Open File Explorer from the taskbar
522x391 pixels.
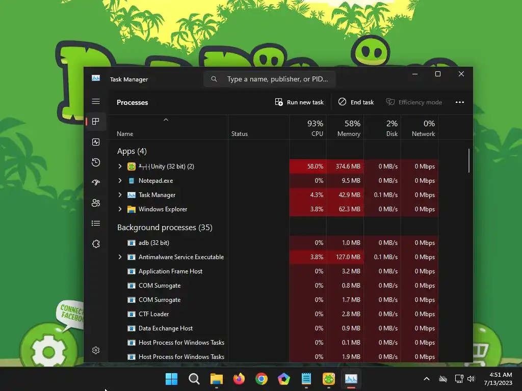216,379
